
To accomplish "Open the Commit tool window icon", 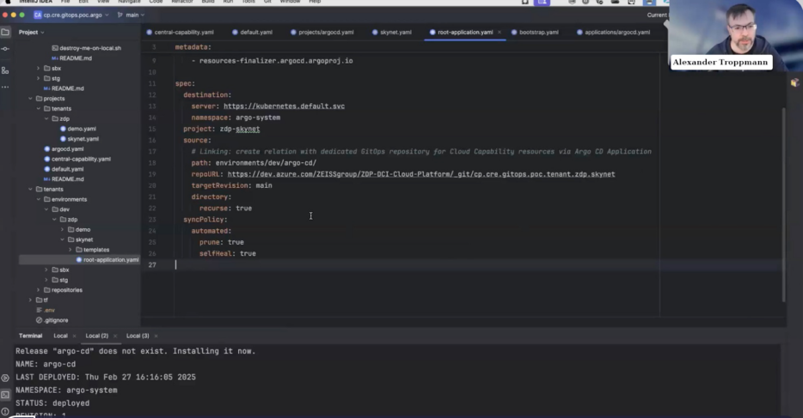I will [x=5, y=49].
